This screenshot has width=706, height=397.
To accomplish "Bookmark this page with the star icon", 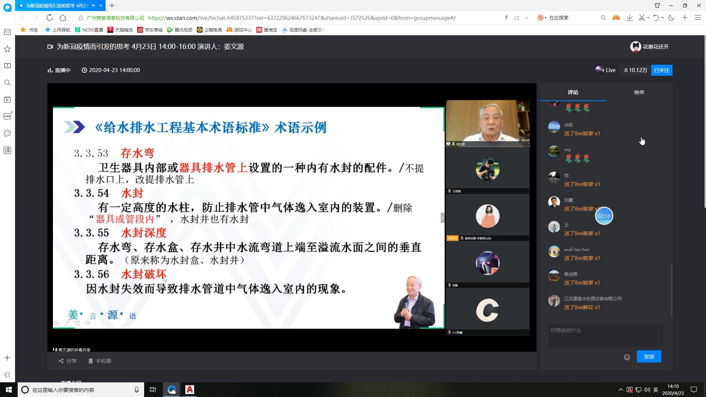I will click(81, 18).
